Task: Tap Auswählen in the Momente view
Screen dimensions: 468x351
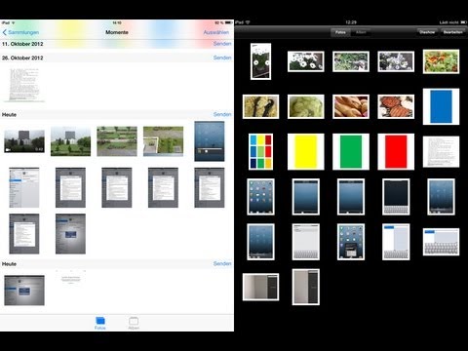Action: [x=216, y=32]
